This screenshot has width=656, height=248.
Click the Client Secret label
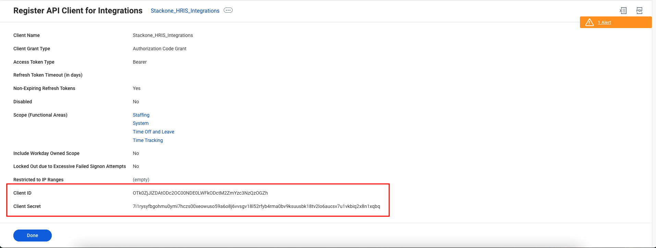(27, 206)
